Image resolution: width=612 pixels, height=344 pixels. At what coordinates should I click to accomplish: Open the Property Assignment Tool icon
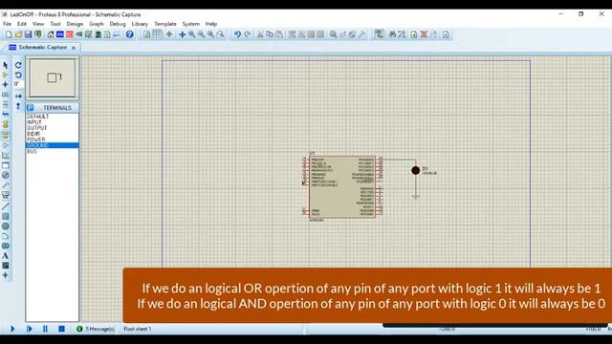tap(402, 34)
